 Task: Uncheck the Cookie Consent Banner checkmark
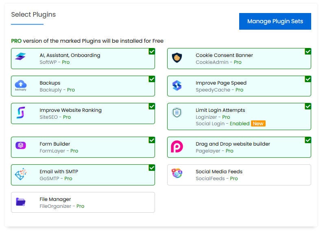click(x=308, y=51)
